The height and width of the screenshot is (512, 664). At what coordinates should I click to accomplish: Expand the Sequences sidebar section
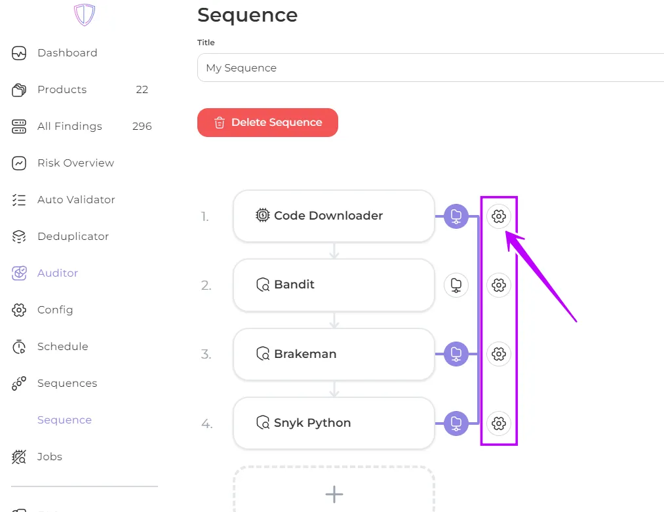67,384
